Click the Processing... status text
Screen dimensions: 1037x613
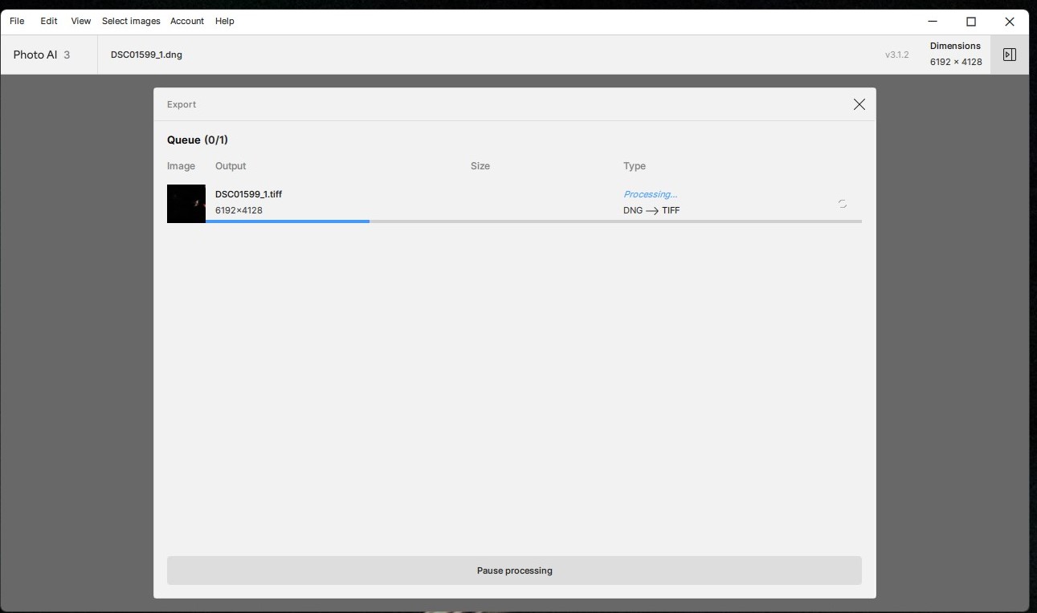point(650,194)
